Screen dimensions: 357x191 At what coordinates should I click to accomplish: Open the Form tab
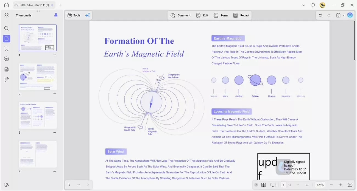[221, 15]
